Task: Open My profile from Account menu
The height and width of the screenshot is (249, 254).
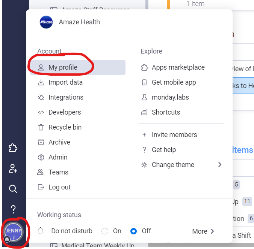Action: tap(77, 67)
